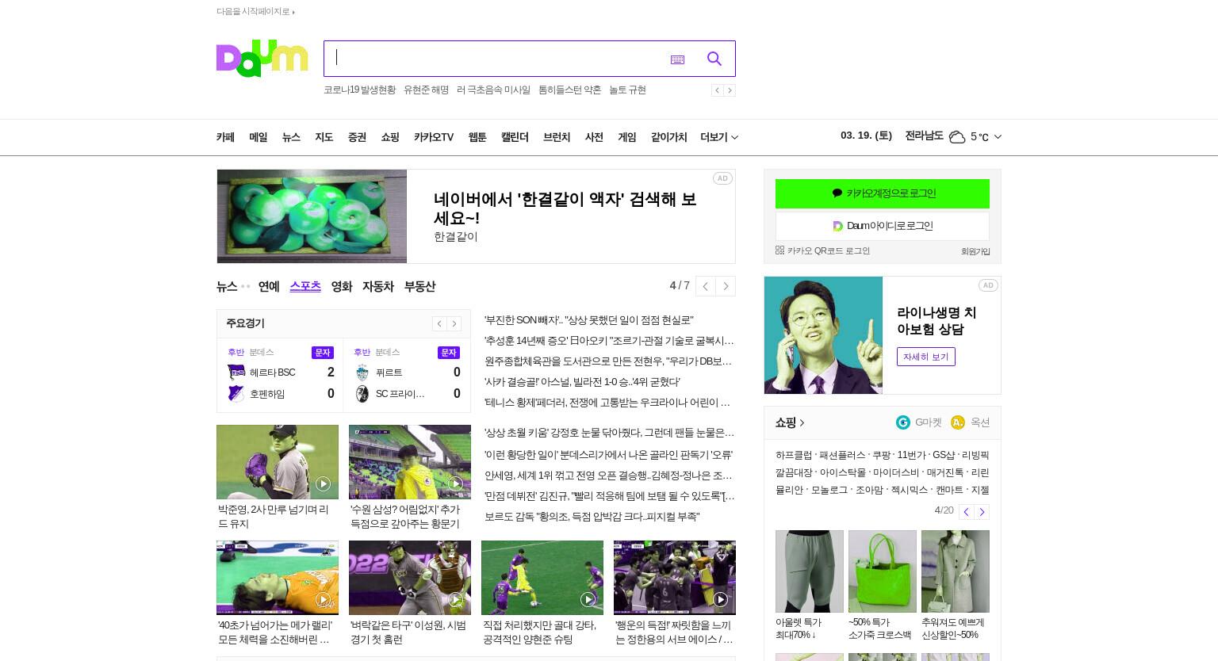Log in with 카카오계정으로 로그인 button

pos(883,193)
